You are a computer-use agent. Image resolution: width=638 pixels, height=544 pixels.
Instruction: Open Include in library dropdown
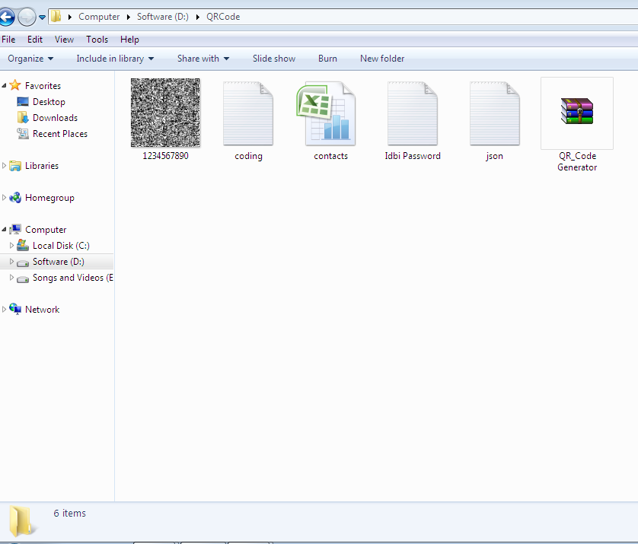pos(115,59)
